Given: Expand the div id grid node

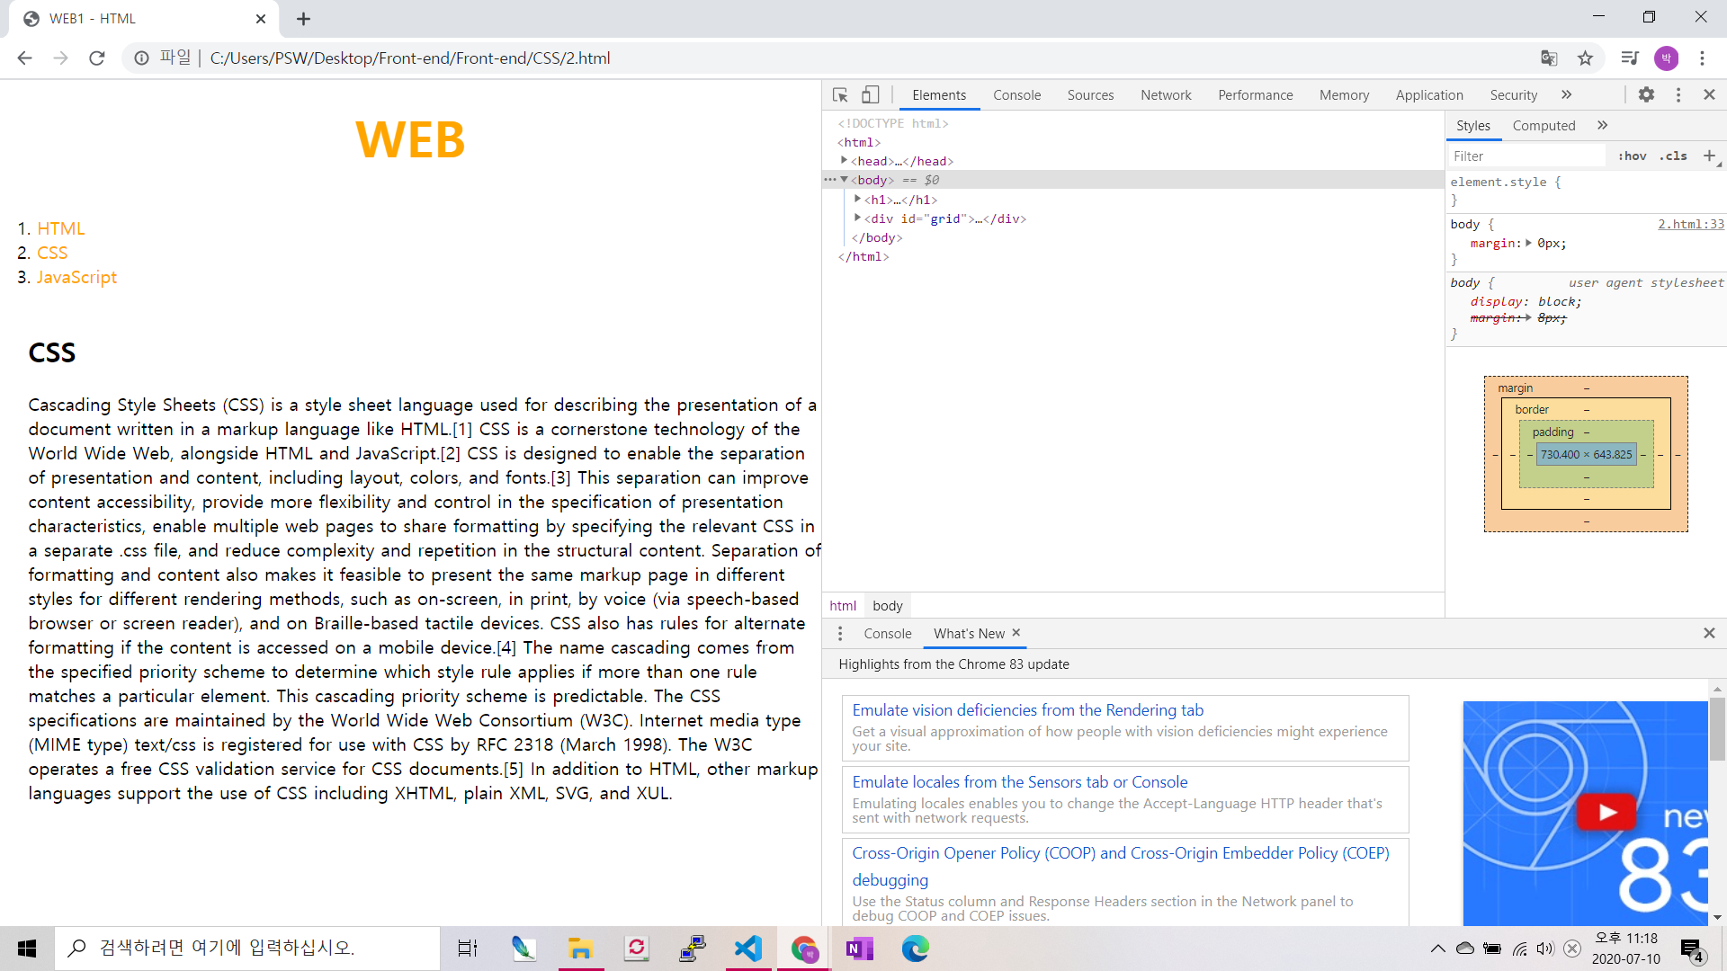Looking at the screenshot, I should (857, 218).
